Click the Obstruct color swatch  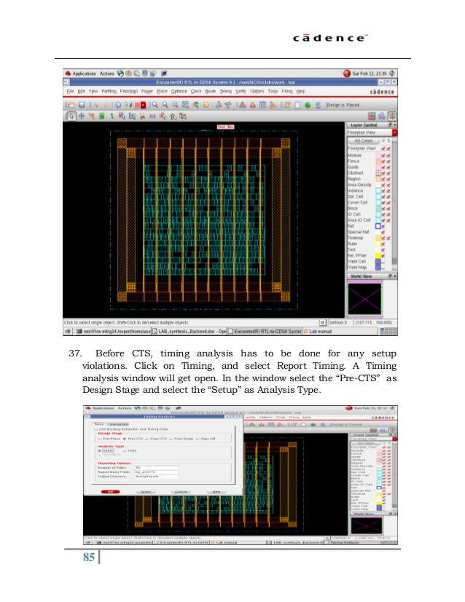(378, 173)
